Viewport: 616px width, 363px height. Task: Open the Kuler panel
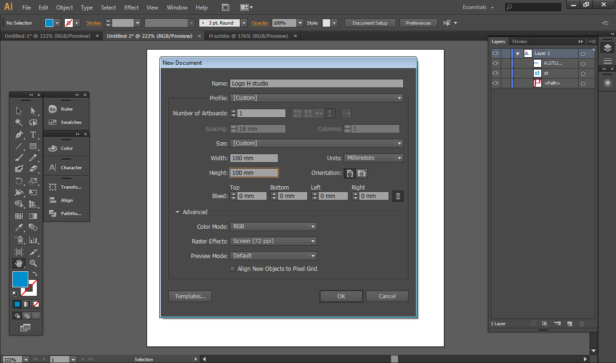[x=66, y=109]
